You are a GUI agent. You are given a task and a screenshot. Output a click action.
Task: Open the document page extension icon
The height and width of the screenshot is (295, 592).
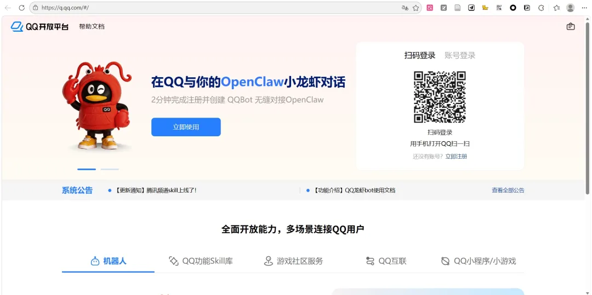458,8
